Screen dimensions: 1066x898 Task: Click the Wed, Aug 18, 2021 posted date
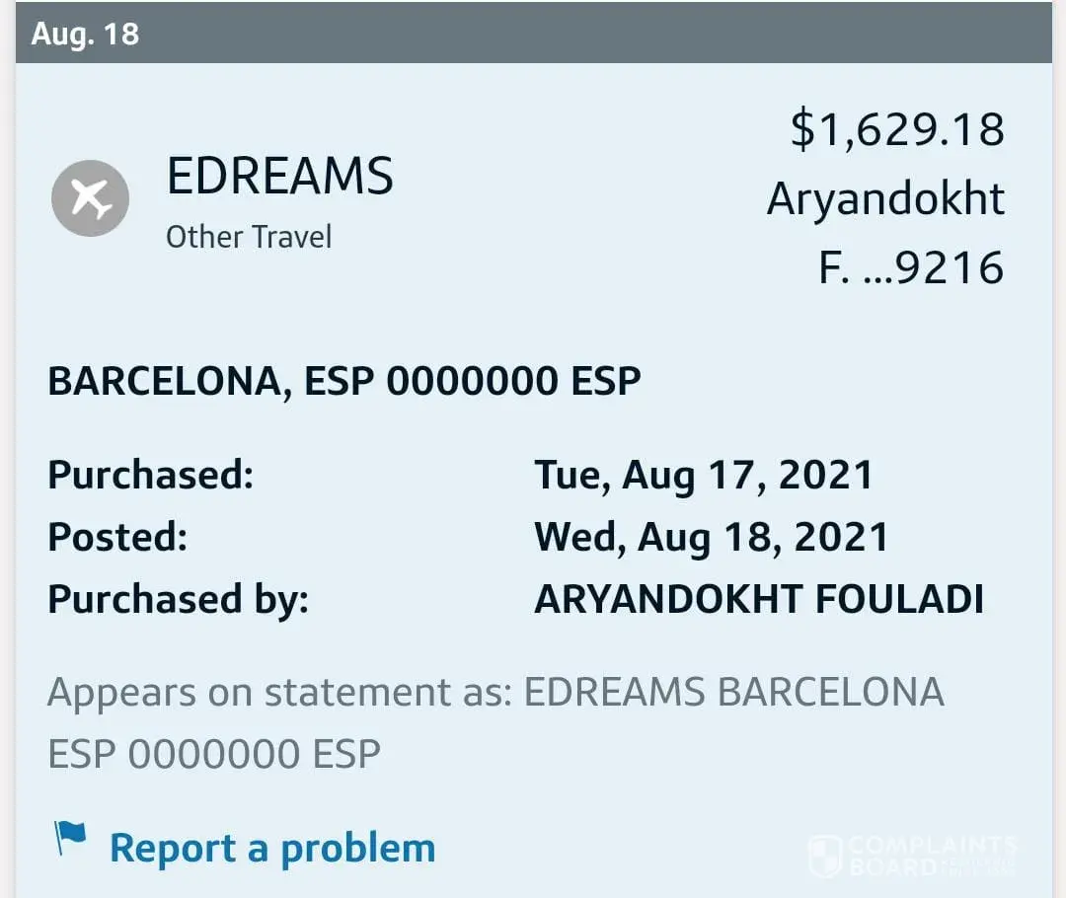pyautogui.click(x=711, y=537)
